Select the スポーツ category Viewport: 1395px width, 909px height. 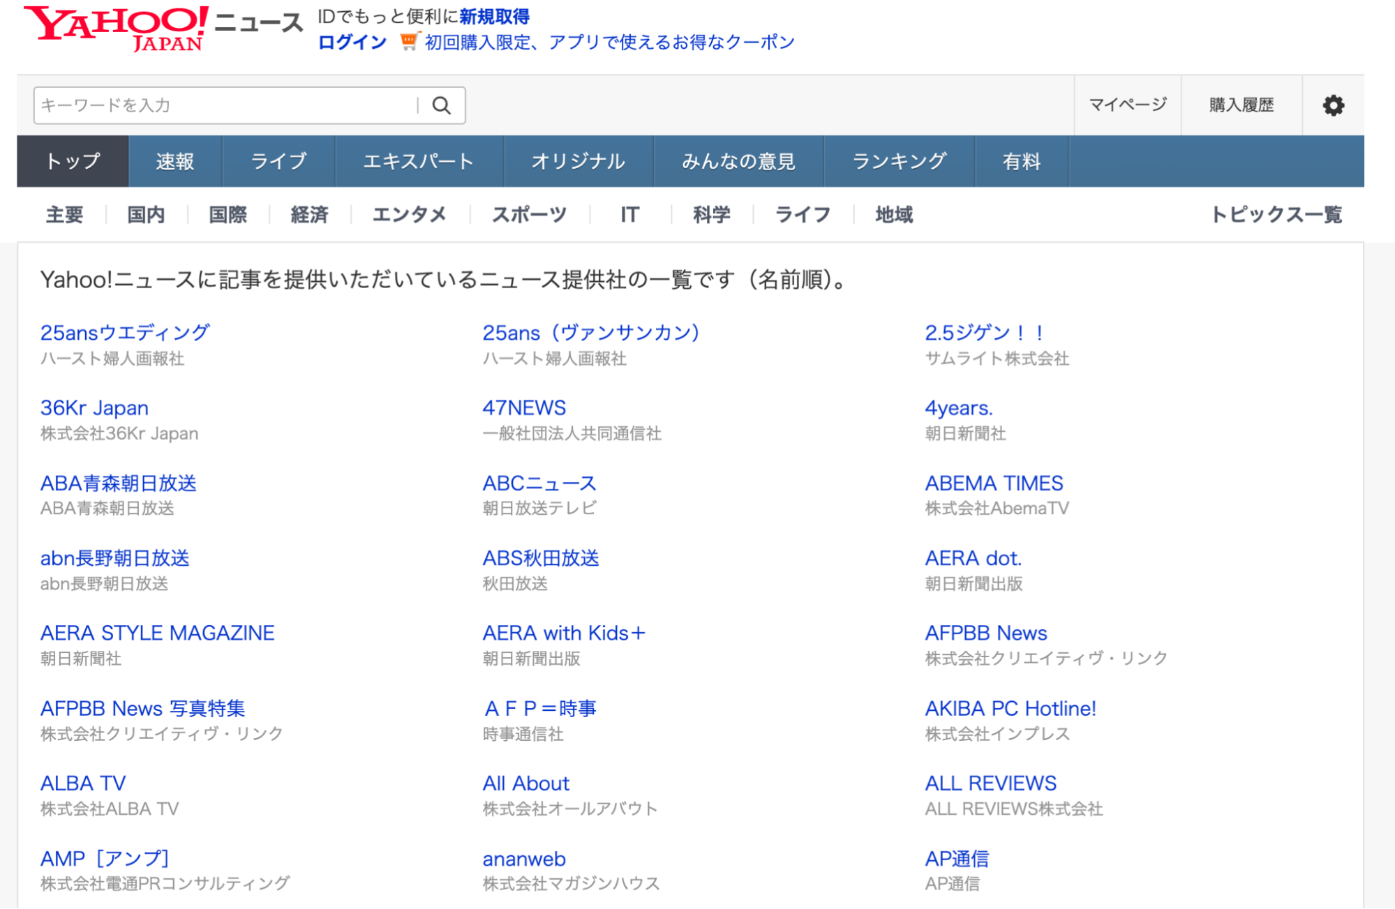pos(530,214)
